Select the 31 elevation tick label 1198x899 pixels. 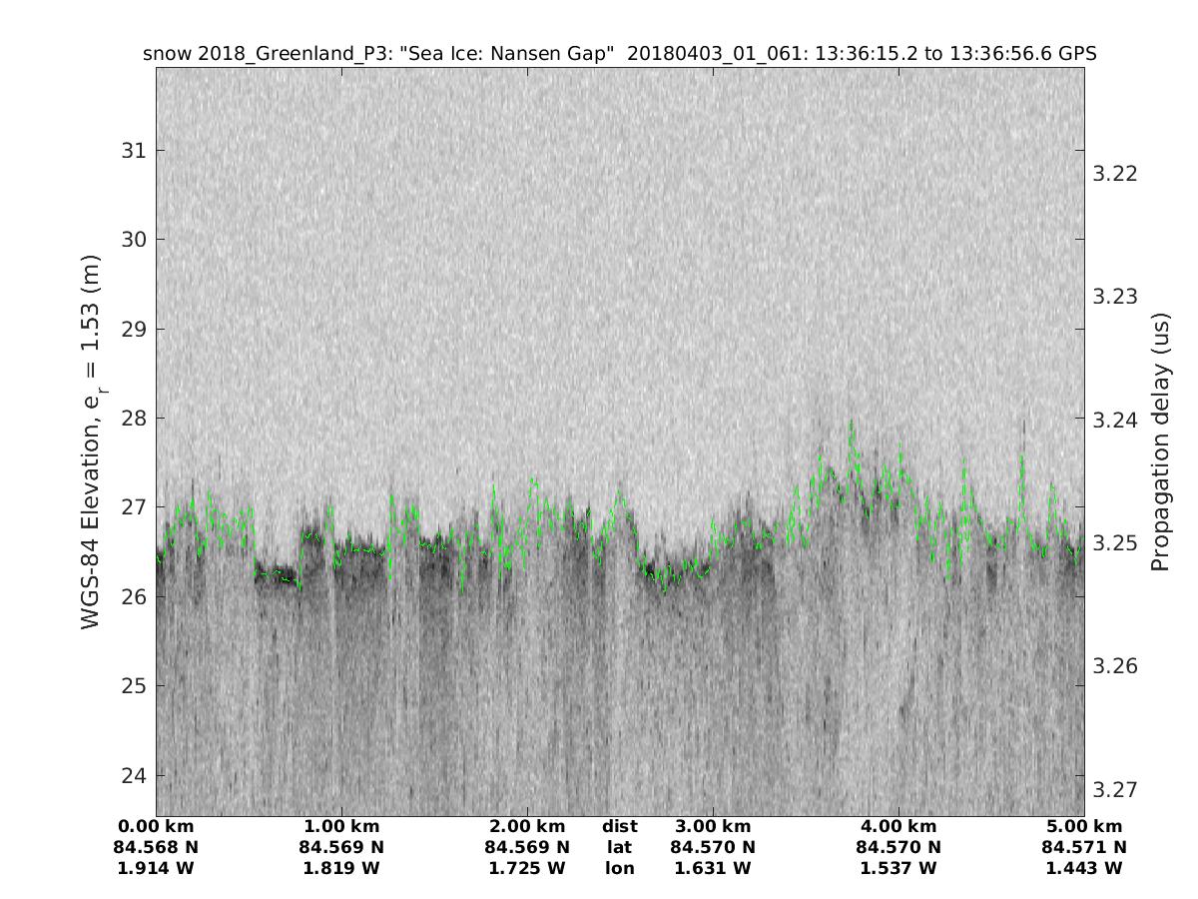[132, 151]
